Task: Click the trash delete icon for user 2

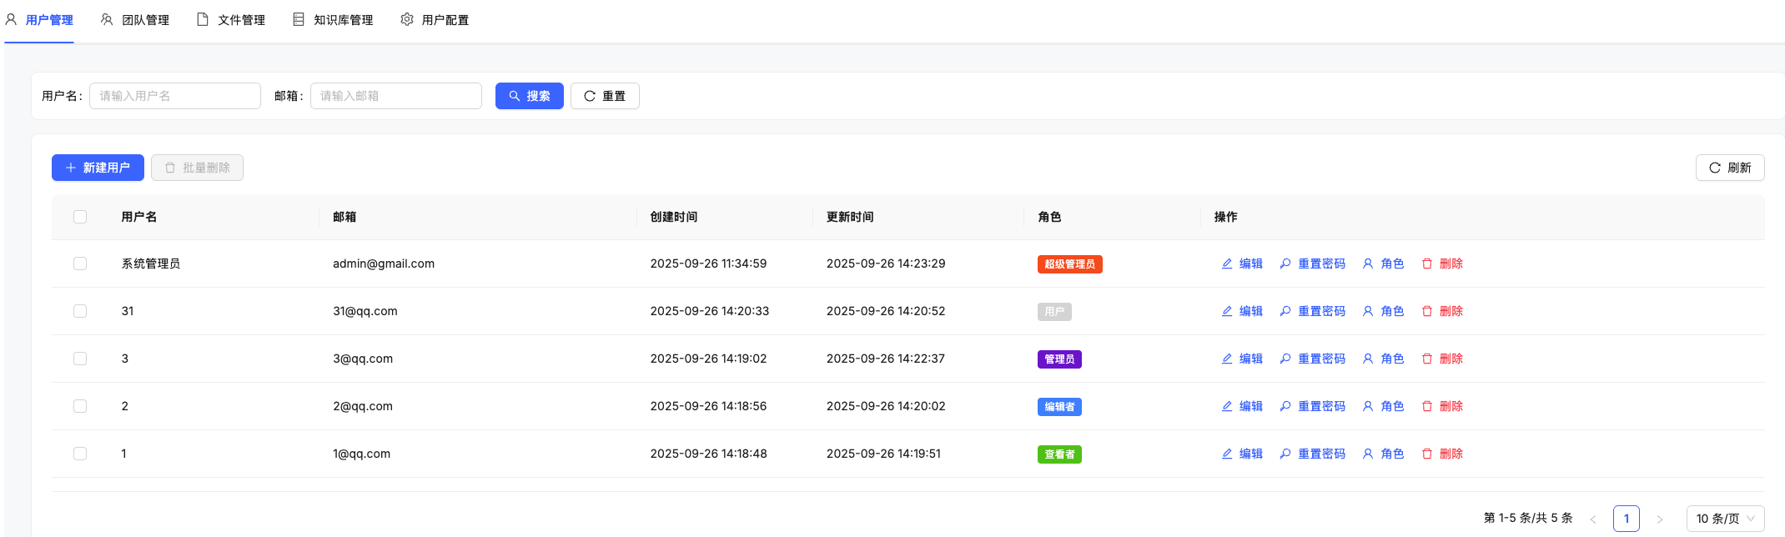Action: (x=1427, y=406)
